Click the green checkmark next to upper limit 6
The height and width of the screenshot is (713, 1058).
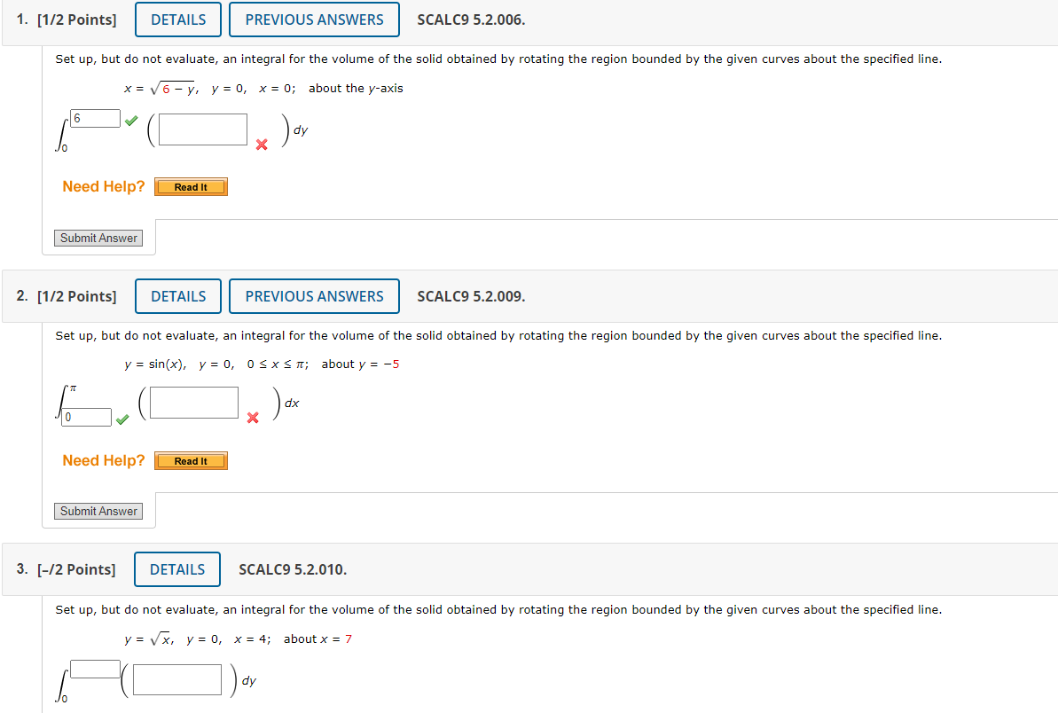pos(131,121)
